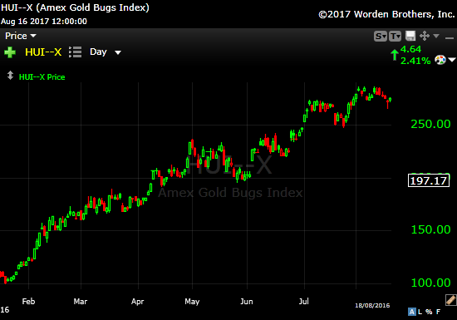Click the green plus add-indicator icon
Viewport: 457px width, 320px height.
point(10,52)
